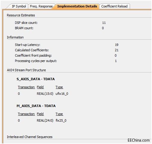The image size is (152, 144).
Task: Select the M_AXIS_DATA - TDATA heading
Action: [36, 106]
